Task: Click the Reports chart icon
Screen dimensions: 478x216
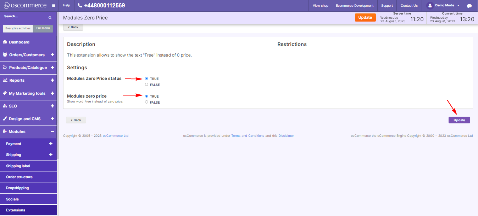Action: point(5,80)
